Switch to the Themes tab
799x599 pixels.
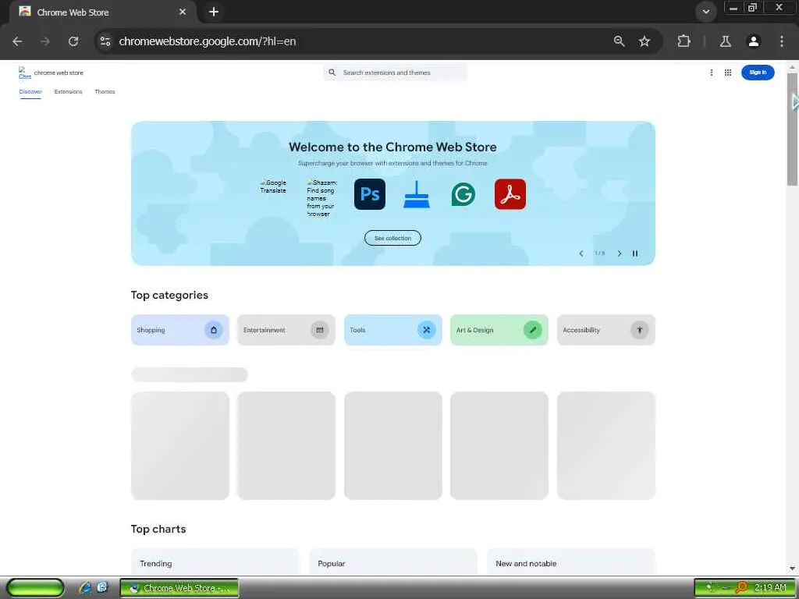click(x=105, y=92)
